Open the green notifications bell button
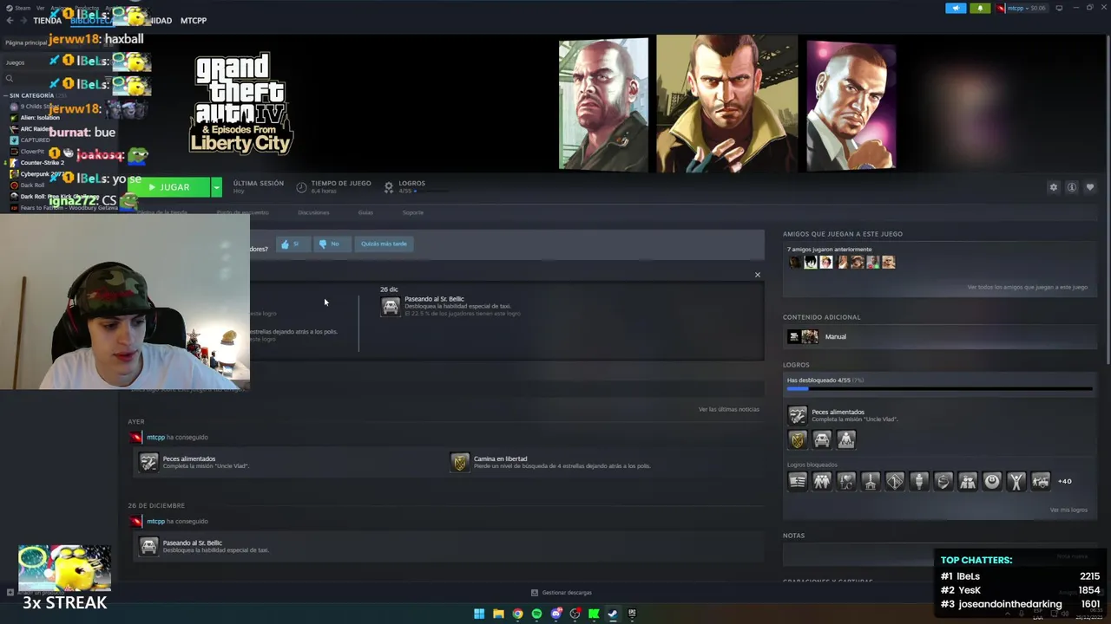This screenshot has height=624, width=1111. [x=980, y=8]
